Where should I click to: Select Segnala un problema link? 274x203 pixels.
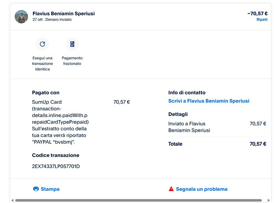tap(201, 189)
